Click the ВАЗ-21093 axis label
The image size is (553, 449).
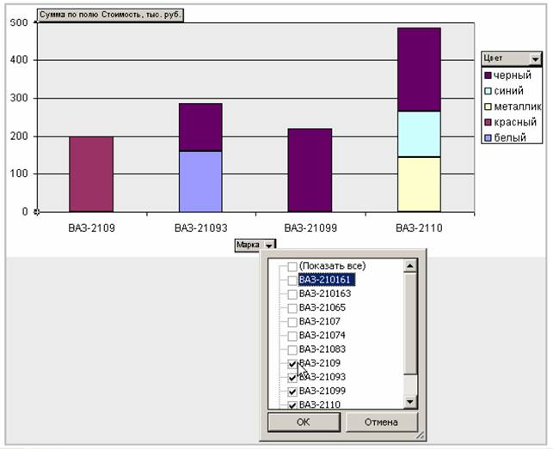click(201, 228)
